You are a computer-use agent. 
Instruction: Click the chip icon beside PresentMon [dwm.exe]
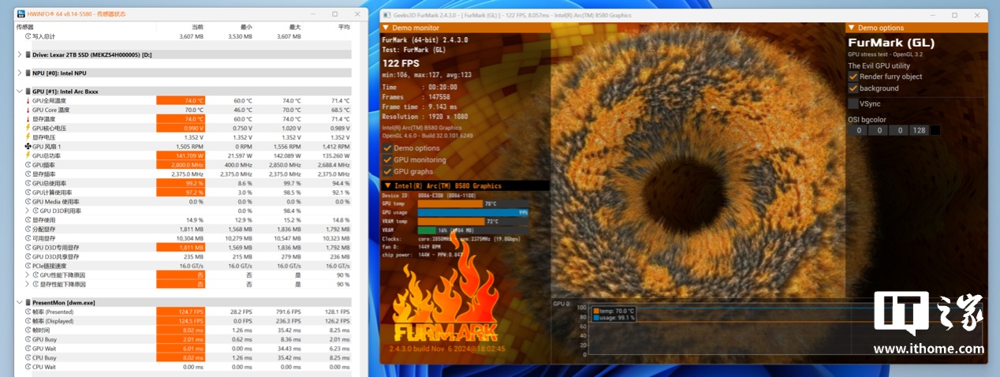[28, 302]
